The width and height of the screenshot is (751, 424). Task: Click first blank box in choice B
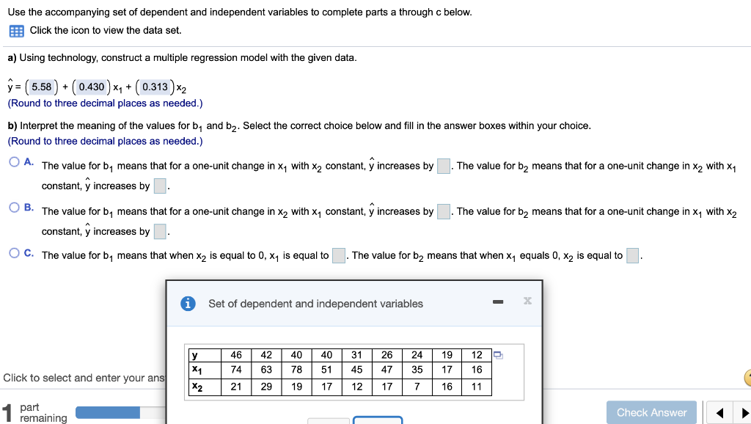tap(444, 212)
